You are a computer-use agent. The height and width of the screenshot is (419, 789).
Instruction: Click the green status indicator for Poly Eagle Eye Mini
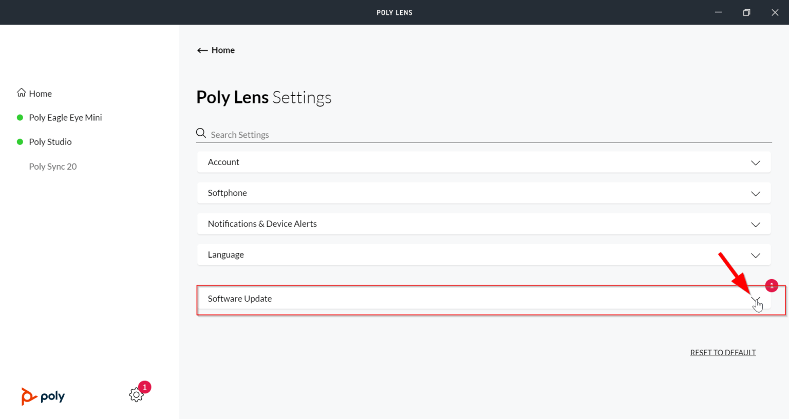point(20,117)
